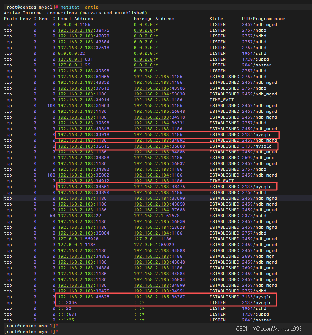Open foreign address 192.168.2.1:61678
The image size is (312, 335).
(157, 216)
